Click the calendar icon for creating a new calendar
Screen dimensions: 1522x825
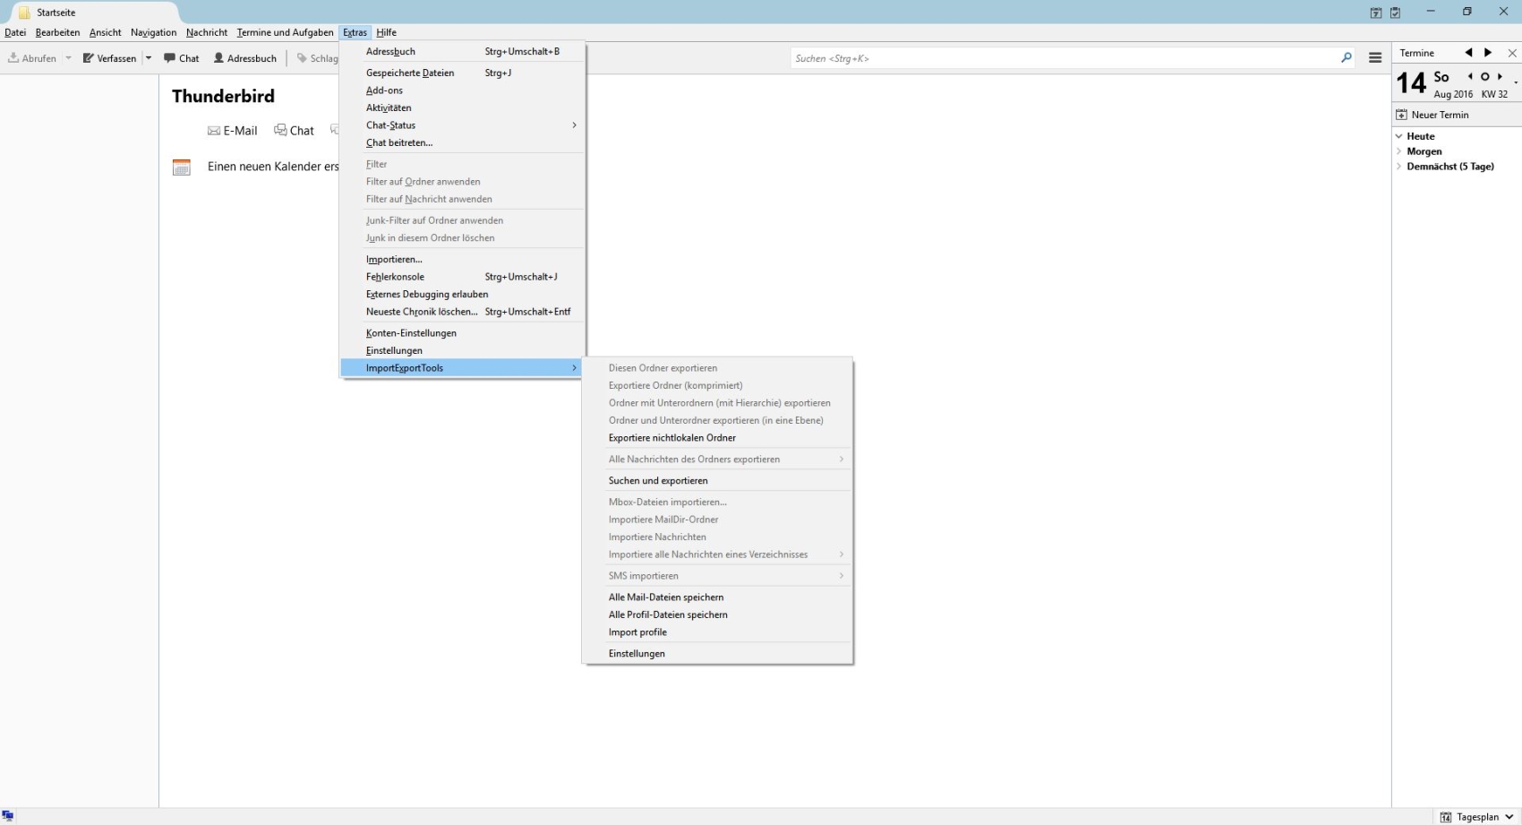[182, 167]
